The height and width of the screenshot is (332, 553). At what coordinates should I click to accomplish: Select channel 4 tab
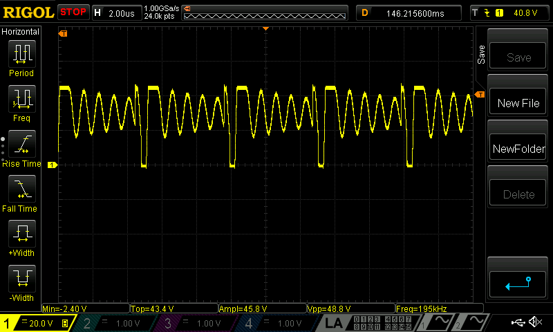(277, 323)
